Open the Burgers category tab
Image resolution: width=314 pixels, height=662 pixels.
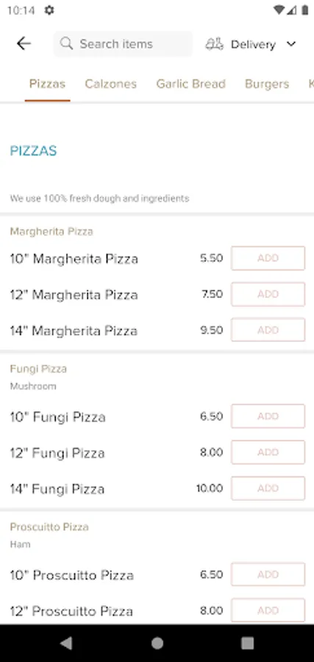tap(267, 84)
